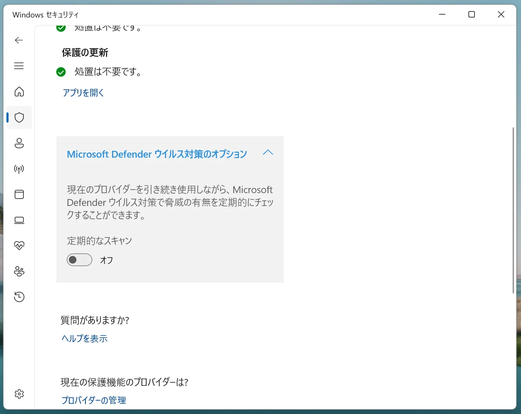Open Device security laptop icon
Screen dimensions: 521x414
tap(19, 220)
